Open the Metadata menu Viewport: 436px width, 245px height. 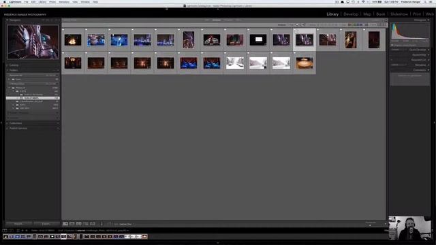[x=64, y=1]
